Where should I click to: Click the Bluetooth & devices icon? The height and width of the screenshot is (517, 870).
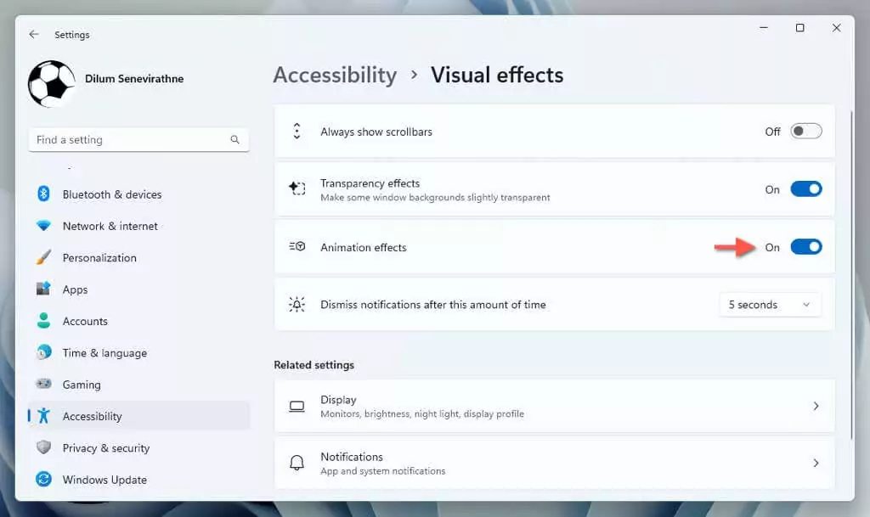[43, 194]
